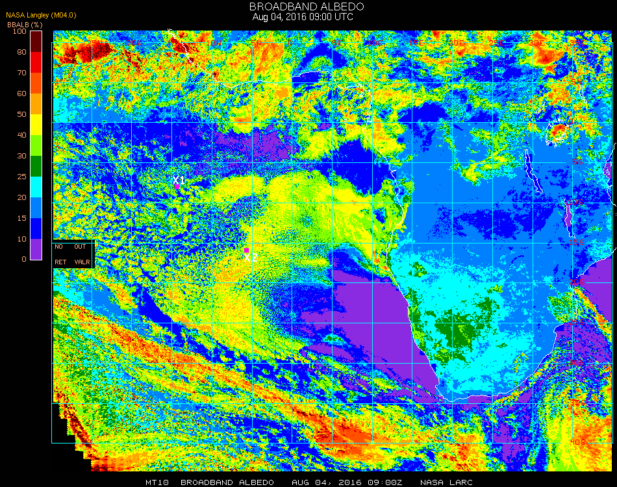Select the white X2 label text
Image resolution: width=617 pixels, height=487 pixels.
pos(251,258)
